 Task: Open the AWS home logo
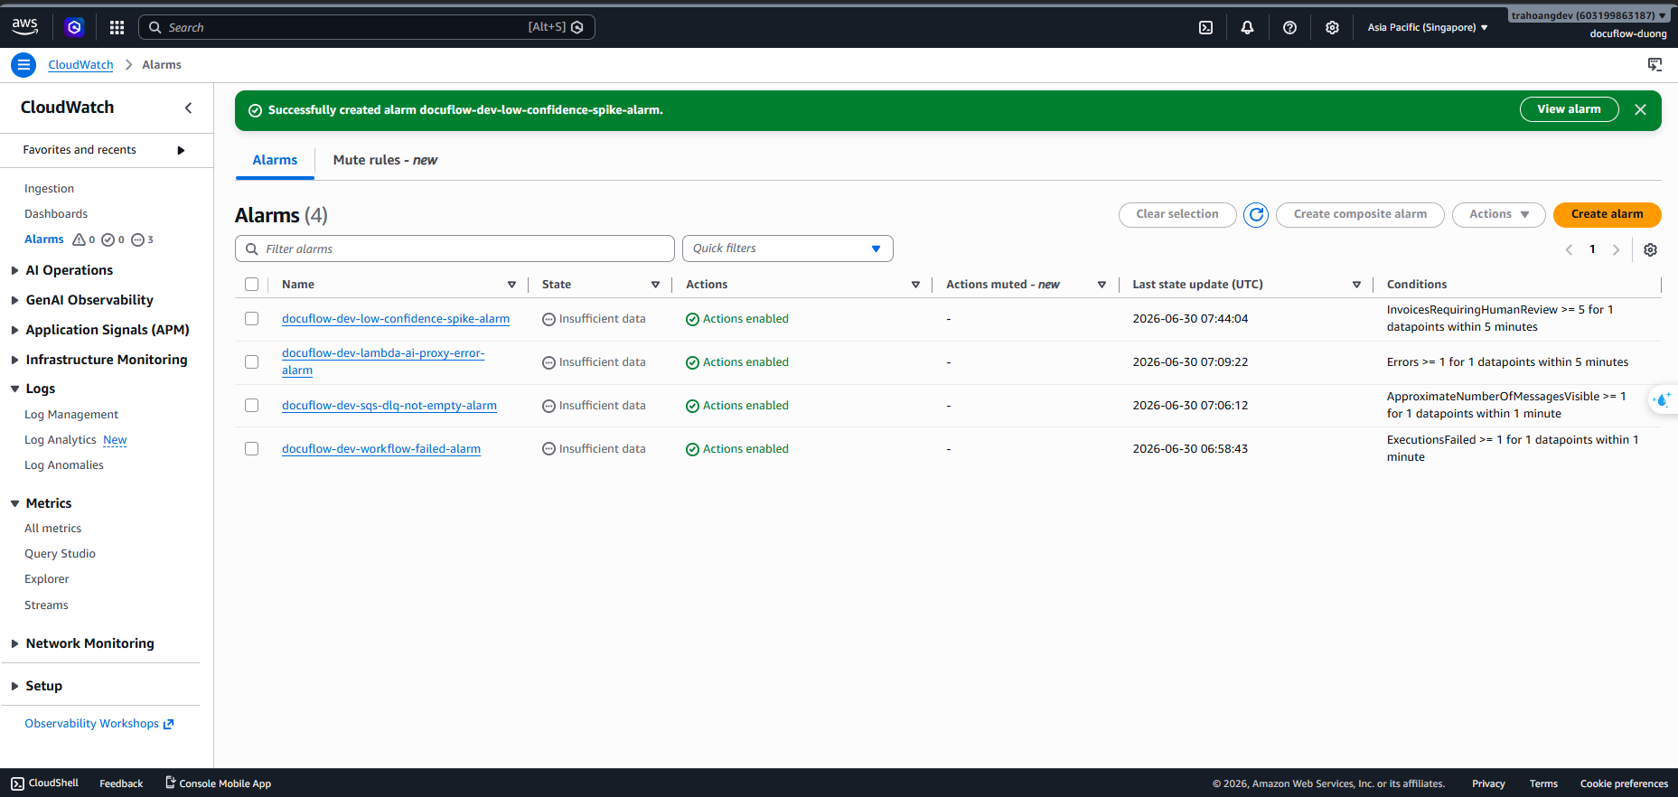pos(25,27)
